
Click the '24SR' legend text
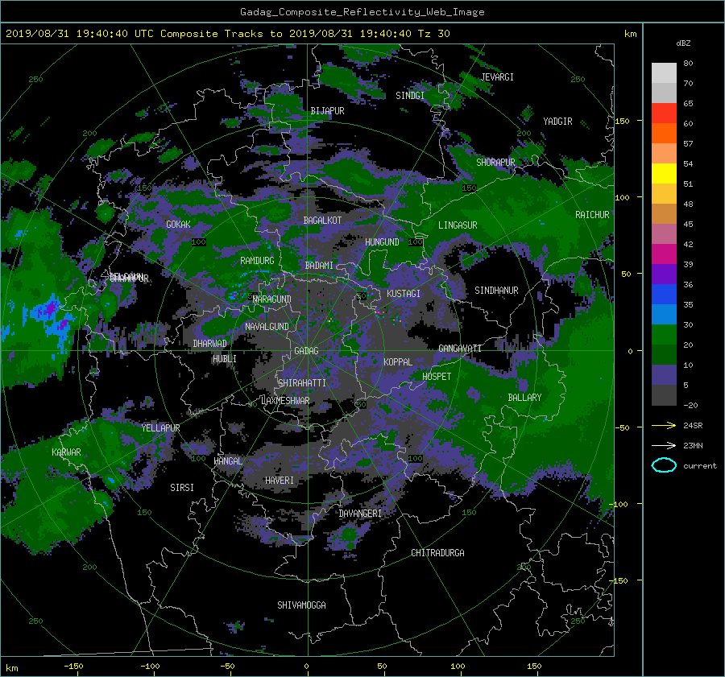point(693,425)
